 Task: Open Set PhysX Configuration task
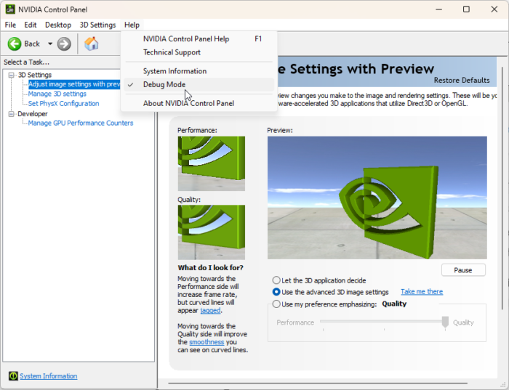click(64, 104)
